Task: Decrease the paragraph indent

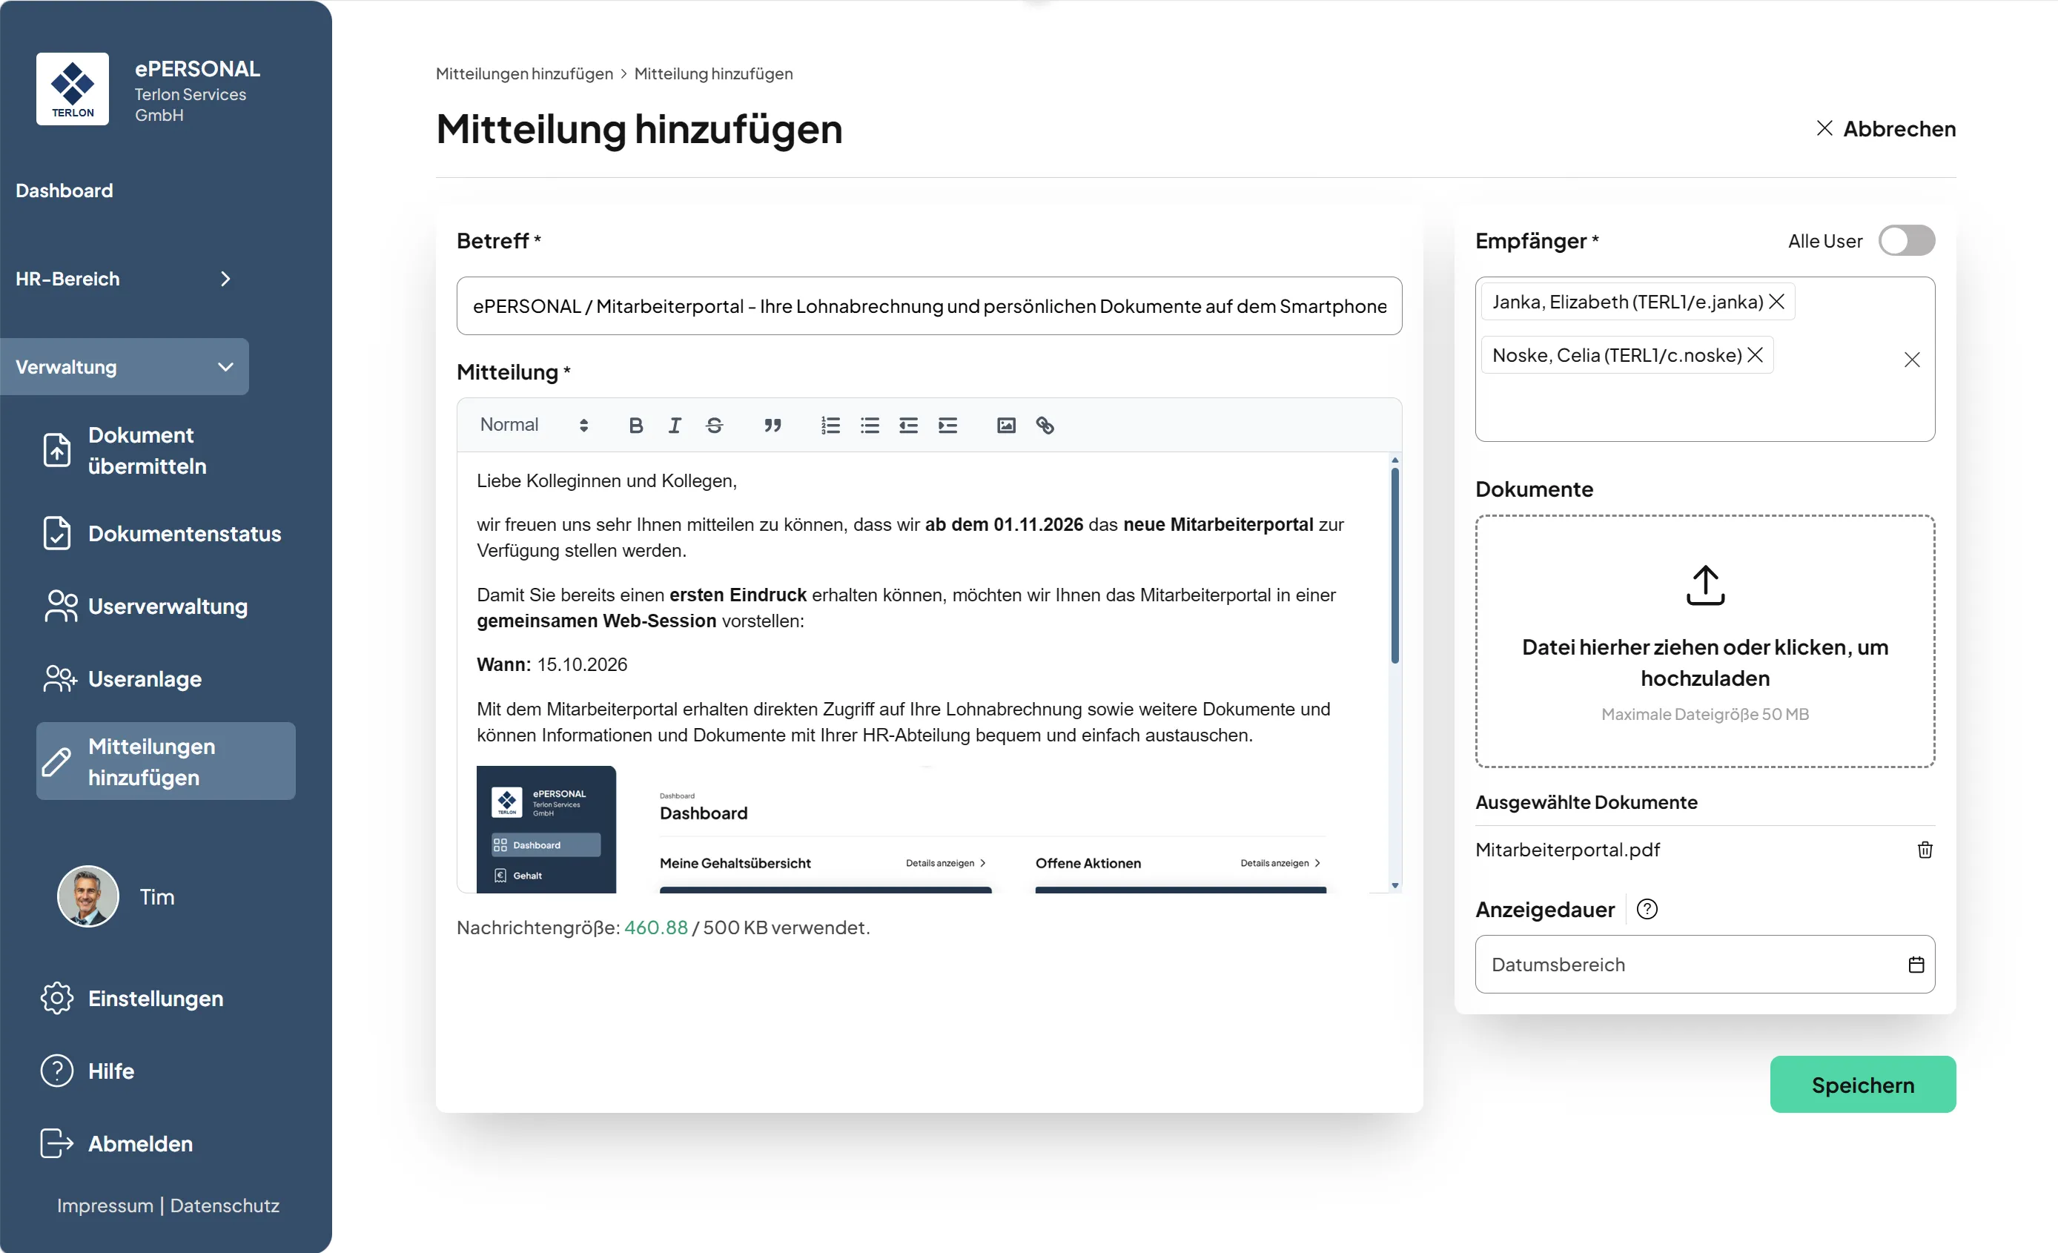Action: pyautogui.click(x=909, y=425)
